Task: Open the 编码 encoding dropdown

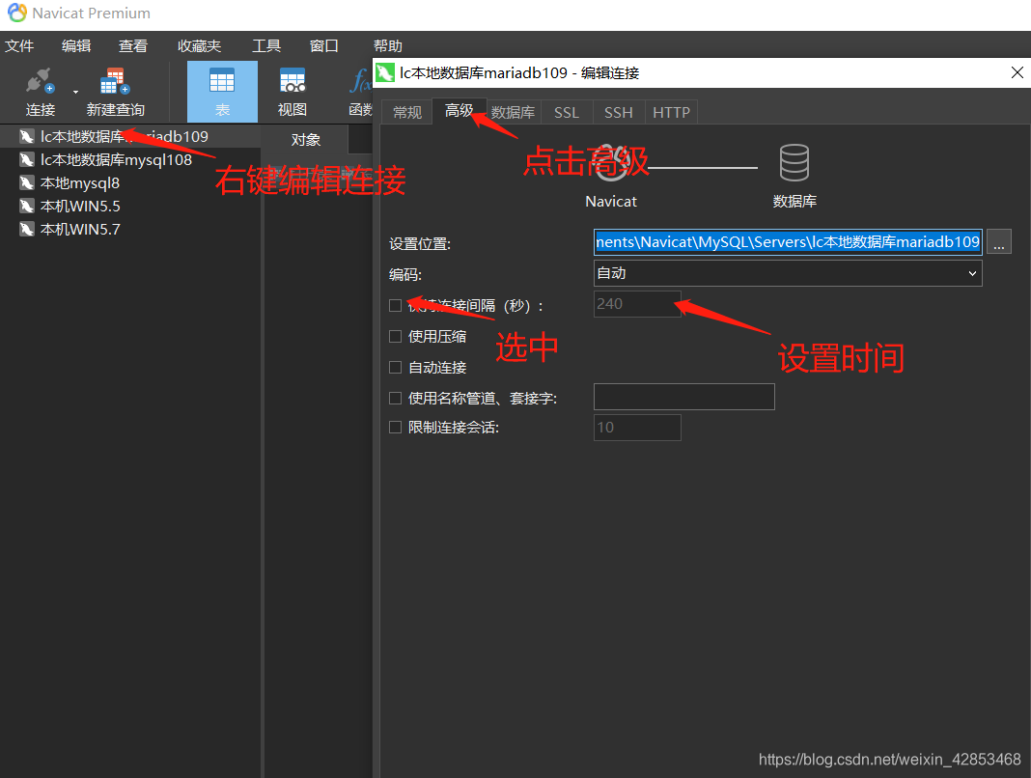Action: pyautogui.click(x=788, y=273)
